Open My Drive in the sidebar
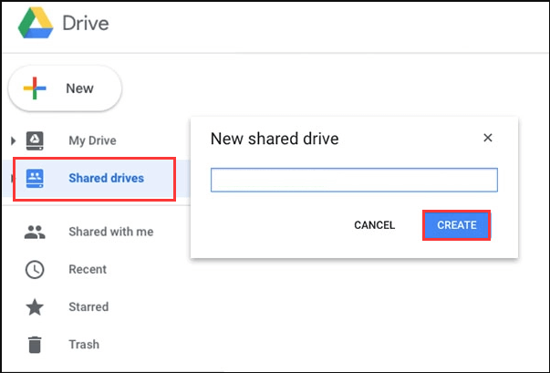The height and width of the screenshot is (373, 550). click(93, 140)
